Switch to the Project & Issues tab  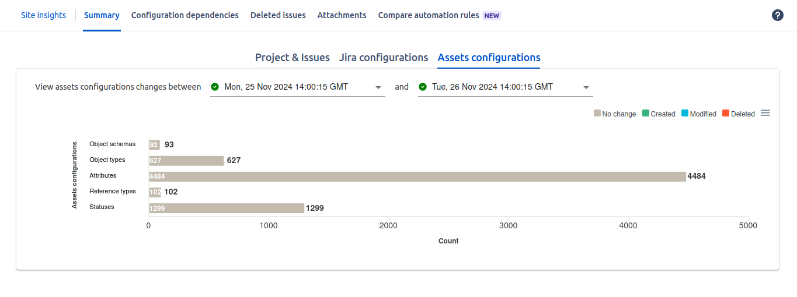pyautogui.click(x=292, y=58)
